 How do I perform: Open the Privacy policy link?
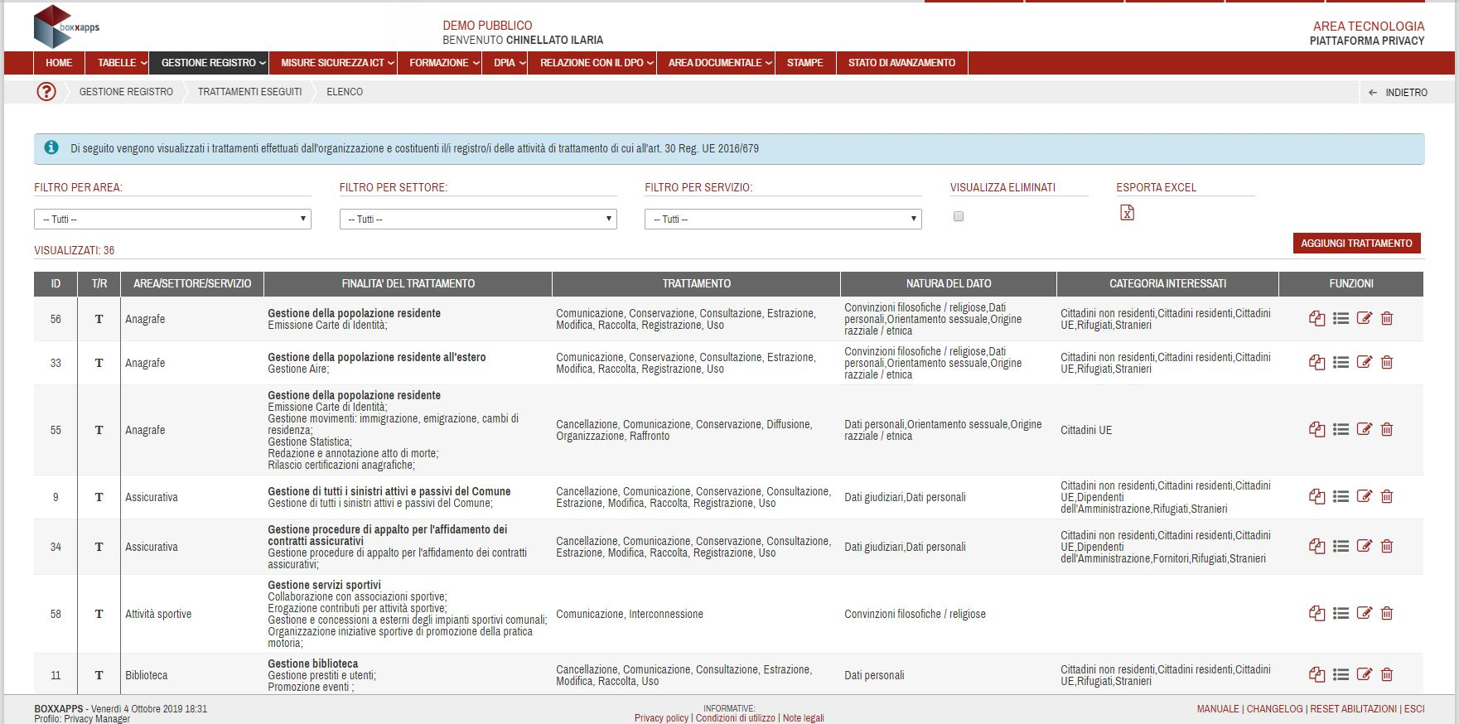[661, 718]
